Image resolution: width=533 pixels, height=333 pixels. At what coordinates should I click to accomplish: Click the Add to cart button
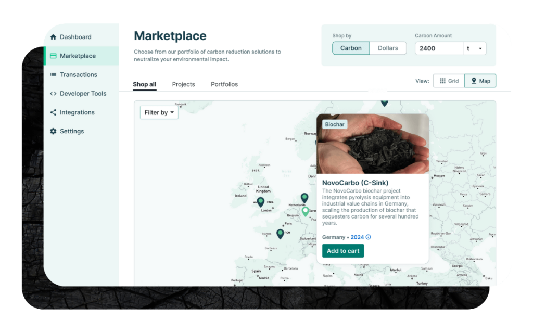point(343,251)
